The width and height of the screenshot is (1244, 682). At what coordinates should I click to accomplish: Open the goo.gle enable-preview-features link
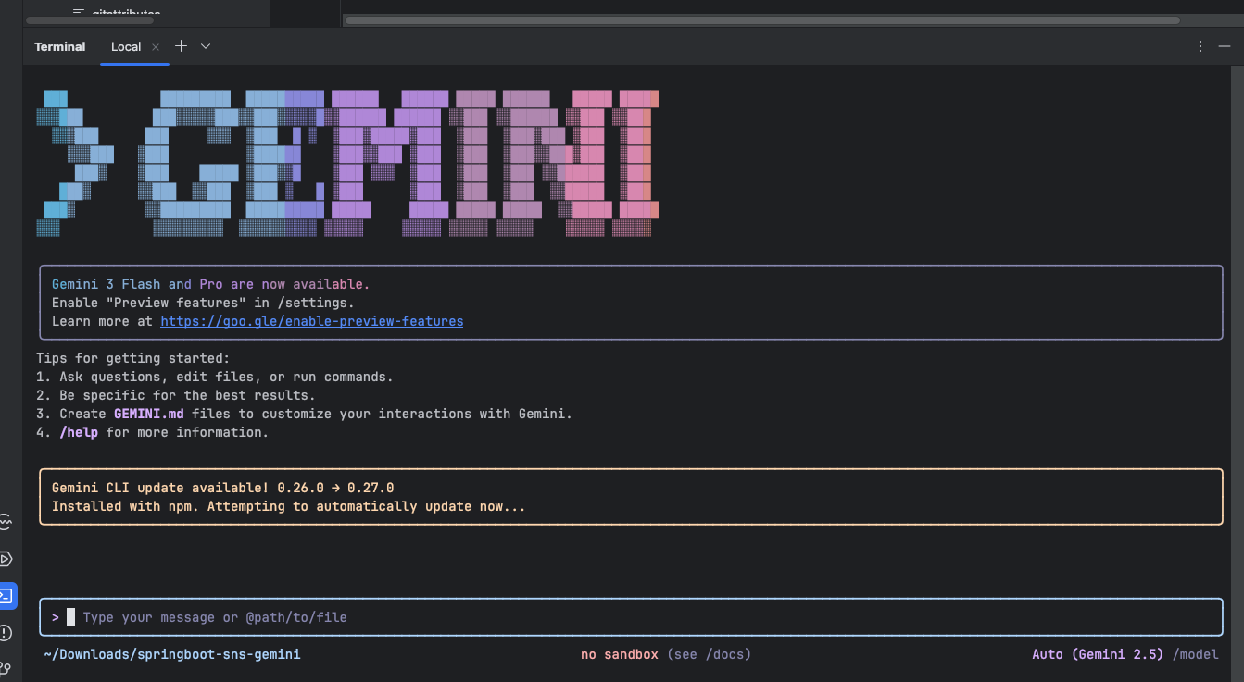coord(311,321)
